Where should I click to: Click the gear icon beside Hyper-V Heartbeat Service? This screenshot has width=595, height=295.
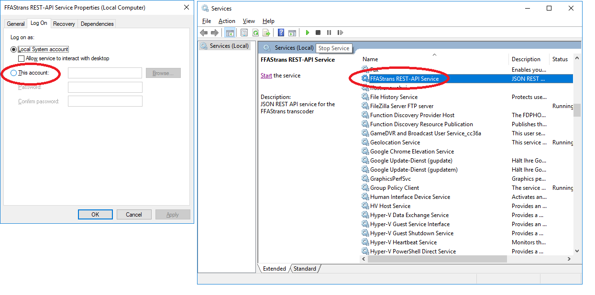[x=365, y=242]
